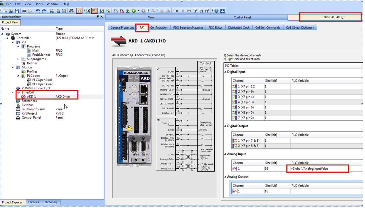Expand the Subprograms tree node

pos(18,59)
